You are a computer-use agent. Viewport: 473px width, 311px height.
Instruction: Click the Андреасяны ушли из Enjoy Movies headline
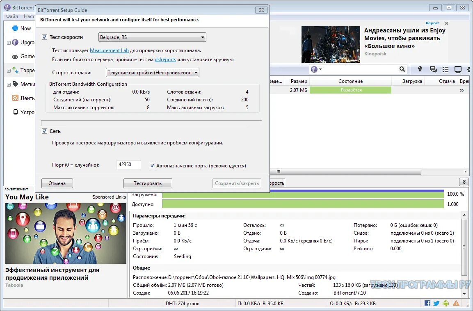tap(404, 38)
